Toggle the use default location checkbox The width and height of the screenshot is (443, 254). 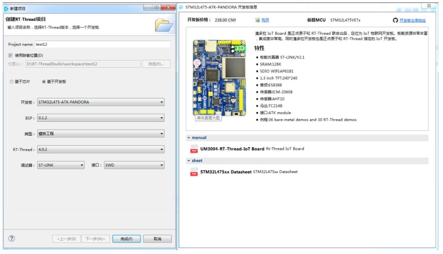point(10,55)
